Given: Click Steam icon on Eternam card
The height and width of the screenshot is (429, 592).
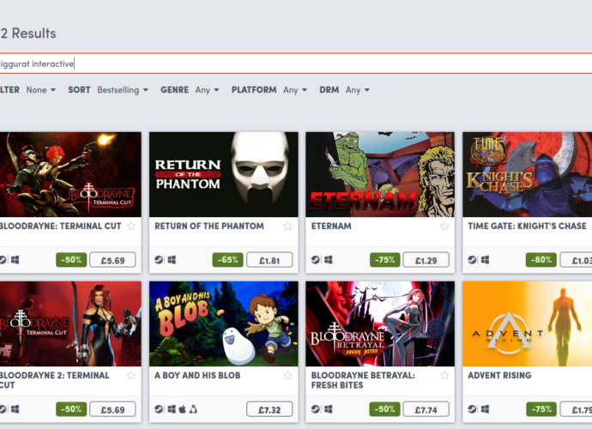Looking at the screenshot, I should (316, 260).
